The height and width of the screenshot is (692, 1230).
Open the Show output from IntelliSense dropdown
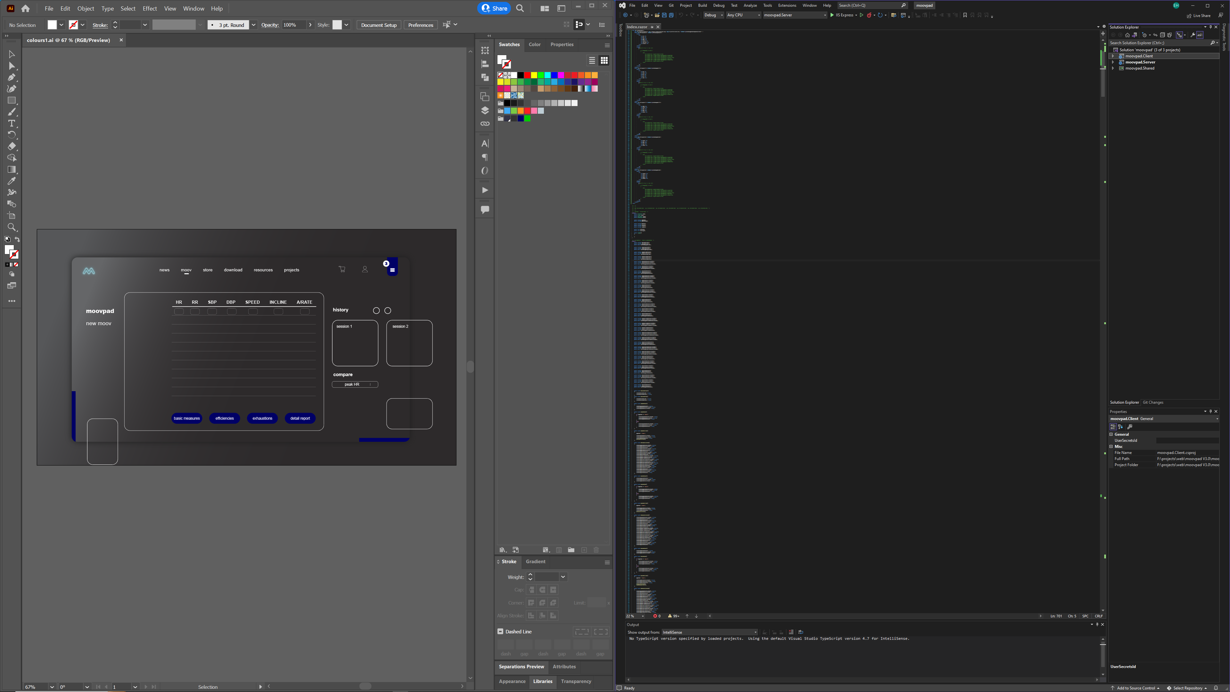tap(709, 632)
